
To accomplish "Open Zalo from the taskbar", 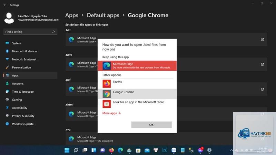I will click(174, 150).
